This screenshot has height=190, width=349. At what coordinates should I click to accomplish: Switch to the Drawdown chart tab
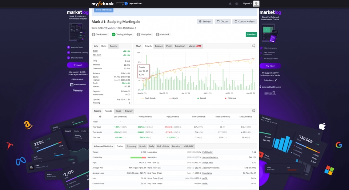[180, 46]
